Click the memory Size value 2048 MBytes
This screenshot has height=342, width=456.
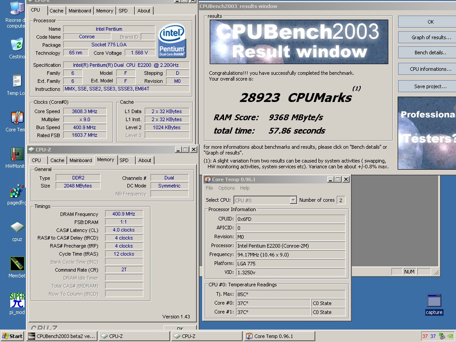[x=78, y=186]
